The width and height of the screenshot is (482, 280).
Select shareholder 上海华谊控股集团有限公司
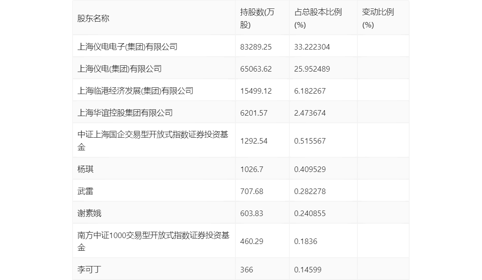pos(125,113)
